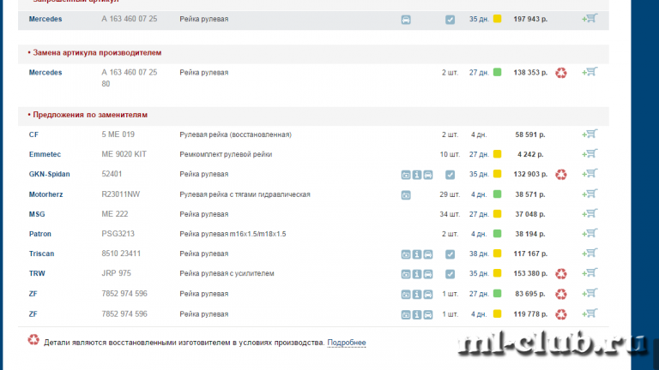Image resolution: width=659 pixels, height=370 pixels.
Task: Add GKN-Spidan 52401 to cart
Action: 589,174
